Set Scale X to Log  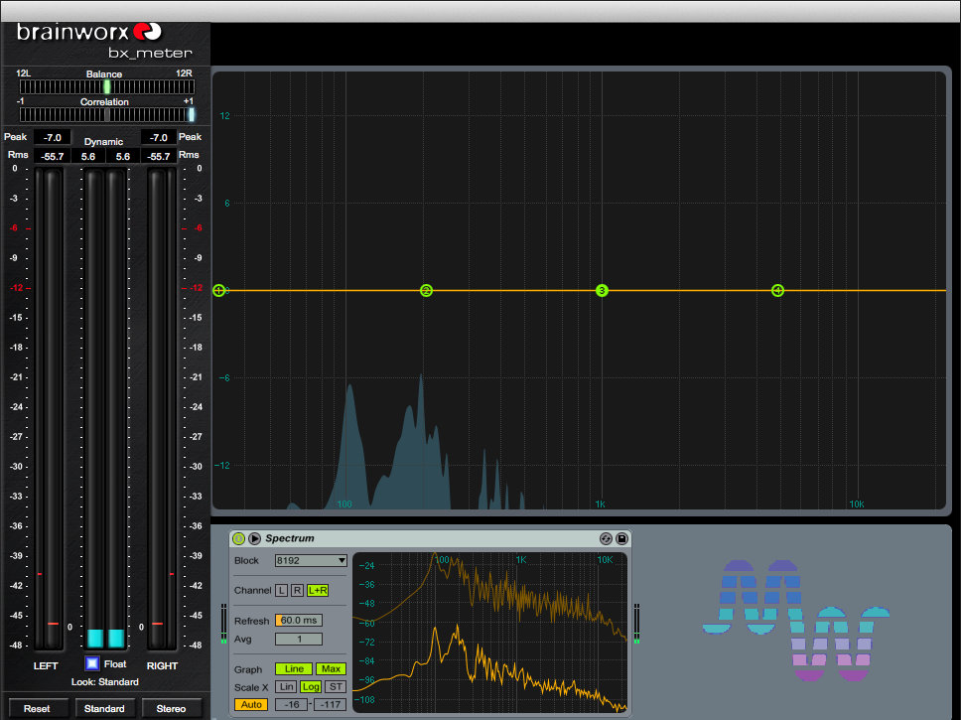(311, 687)
